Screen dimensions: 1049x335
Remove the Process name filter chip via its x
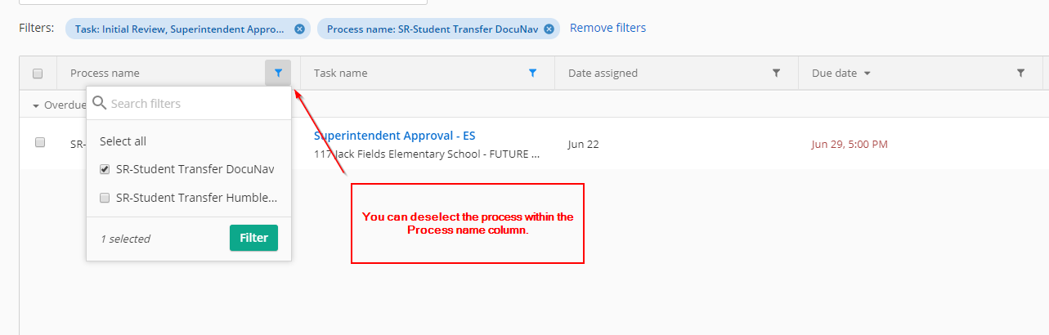click(x=549, y=29)
